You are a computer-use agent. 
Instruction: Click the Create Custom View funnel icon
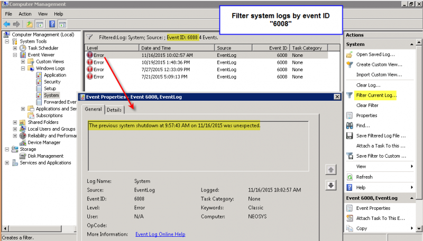[350, 64]
